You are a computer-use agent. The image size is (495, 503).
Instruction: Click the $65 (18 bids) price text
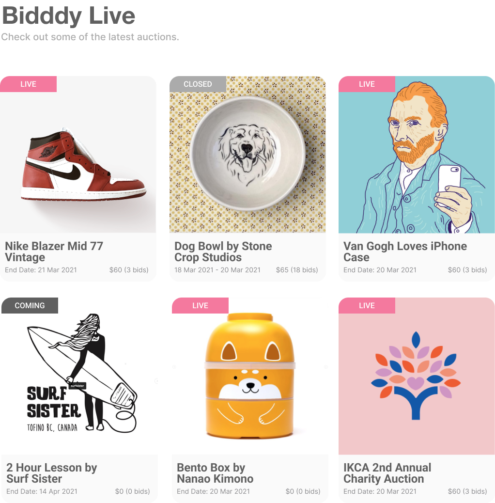(297, 270)
